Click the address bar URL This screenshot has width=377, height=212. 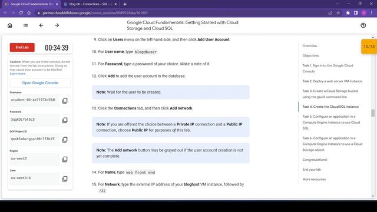point(95,13)
